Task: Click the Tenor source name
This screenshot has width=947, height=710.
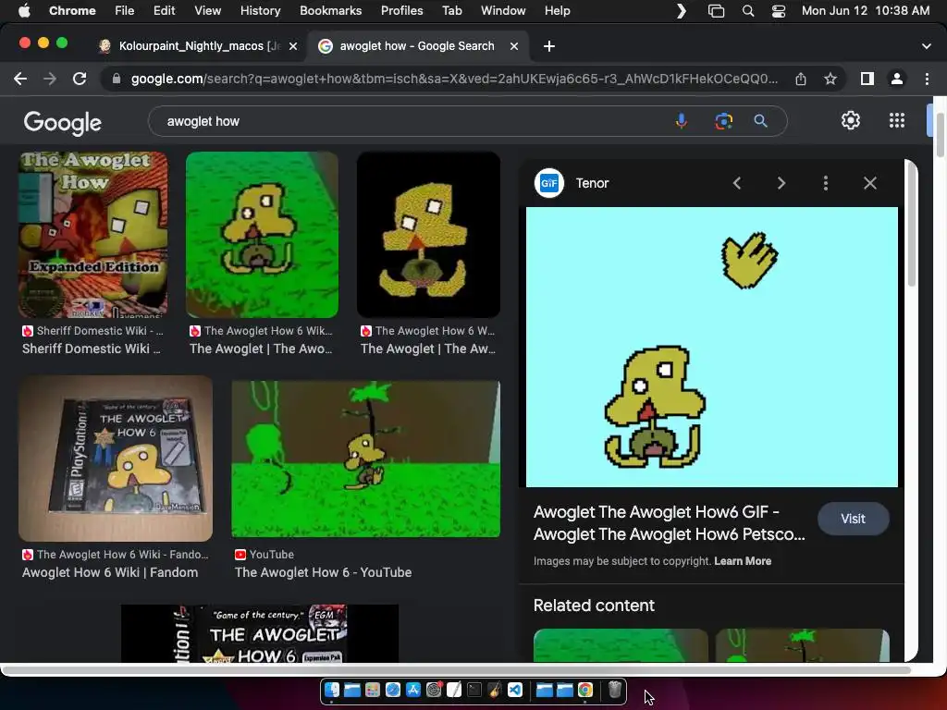Action: tap(592, 183)
